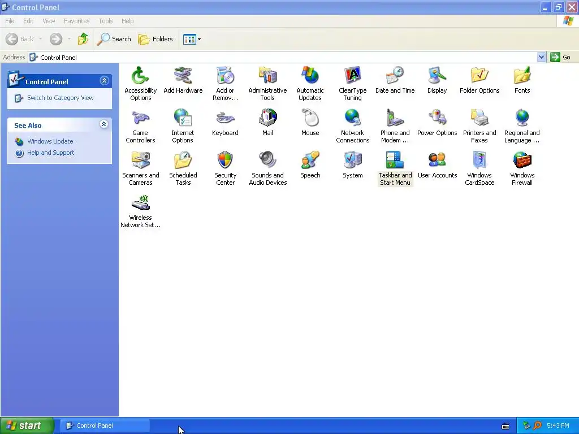Open the Windows Update link

tap(50, 141)
